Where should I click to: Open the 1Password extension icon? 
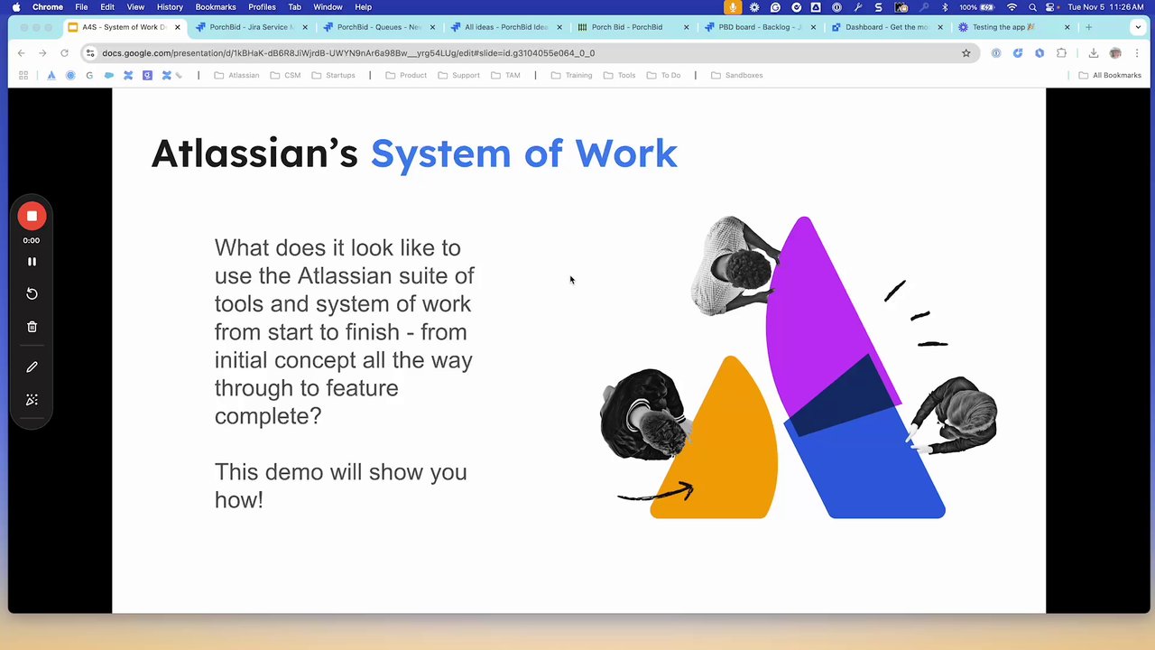click(996, 53)
